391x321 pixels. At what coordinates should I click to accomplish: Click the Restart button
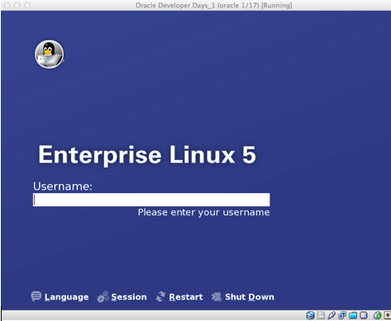tap(186, 297)
